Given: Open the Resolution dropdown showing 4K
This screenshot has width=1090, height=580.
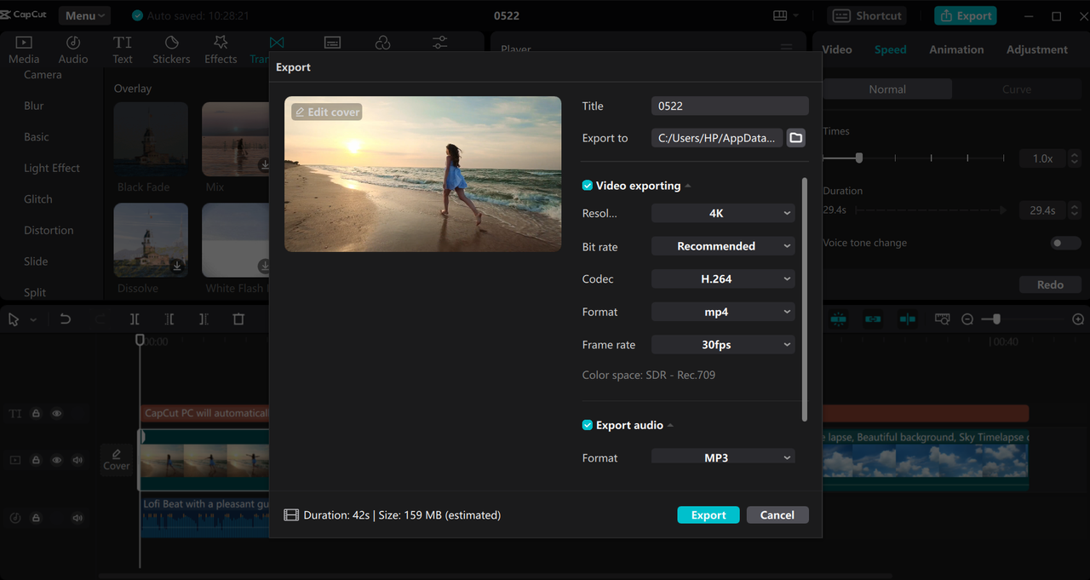Looking at the screenshot, I should coord(723,213).
